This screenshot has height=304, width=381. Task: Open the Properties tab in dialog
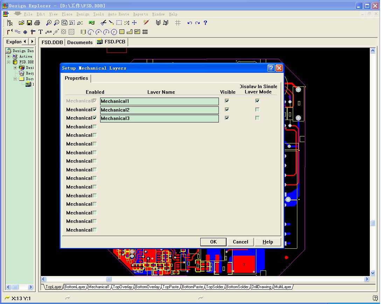pos(76,78)
